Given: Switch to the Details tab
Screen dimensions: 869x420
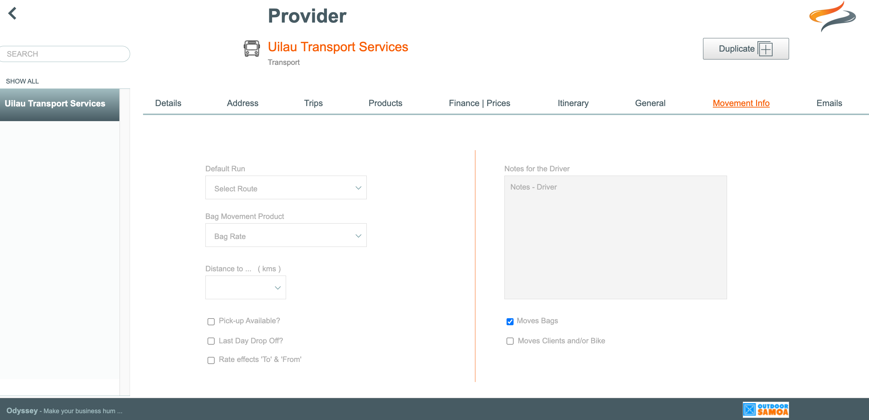Looking at the screenshot, I should click(168, 103).
